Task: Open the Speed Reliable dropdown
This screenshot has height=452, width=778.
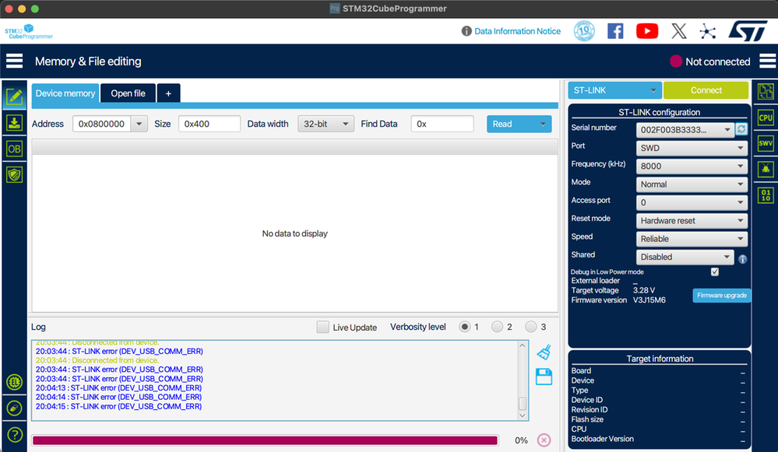Action: click(692, 239)
